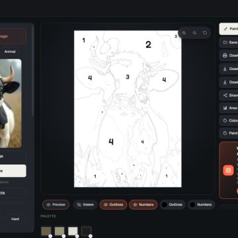
Task: Click the number 3 on cow's forehead
Action: pyautogui.click(x=128, y=77)
